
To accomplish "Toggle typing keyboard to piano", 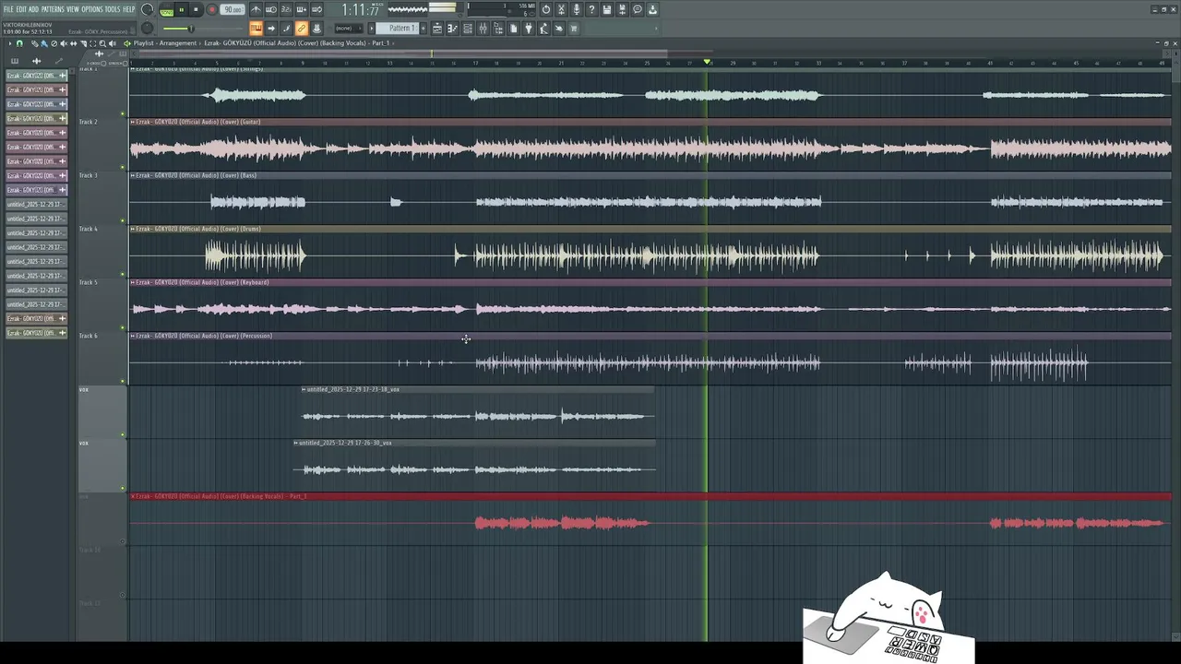I will (x=256, y=29).
